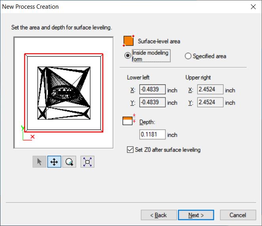Close the New Process Creation window
262x226 pixels.
click(253, 7)
